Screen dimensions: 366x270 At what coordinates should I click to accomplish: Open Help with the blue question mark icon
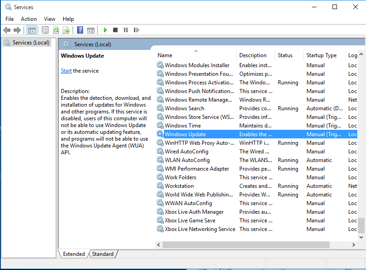click(80, 30)
